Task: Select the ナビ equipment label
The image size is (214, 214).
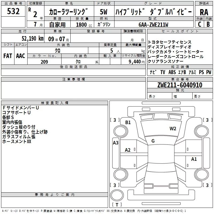Action: (153, 72)
